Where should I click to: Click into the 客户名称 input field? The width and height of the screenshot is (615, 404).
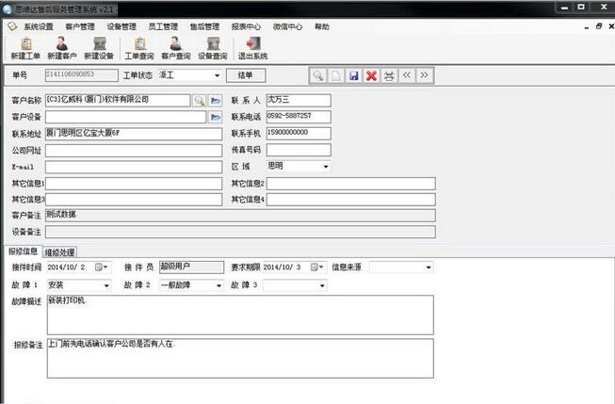click(118, 101)
